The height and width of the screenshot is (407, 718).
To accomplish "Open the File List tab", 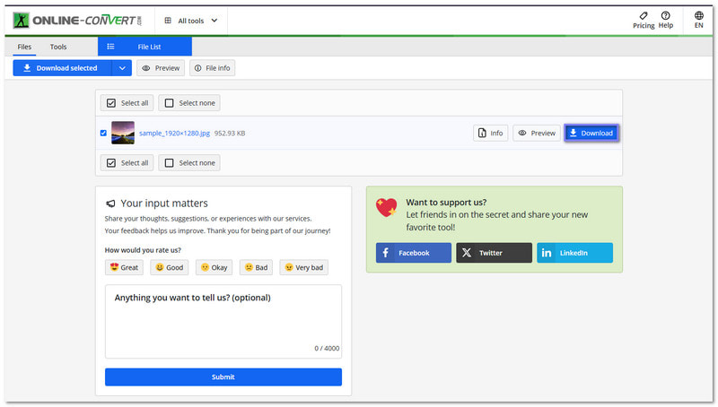I will [144, 47].
